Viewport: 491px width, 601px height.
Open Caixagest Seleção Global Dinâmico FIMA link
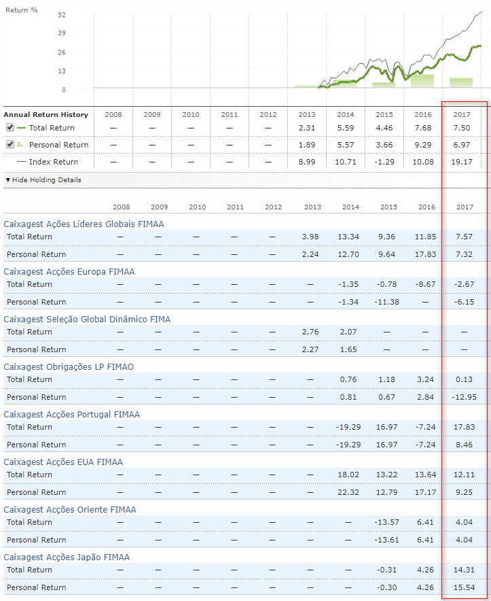tap(87, 319)
